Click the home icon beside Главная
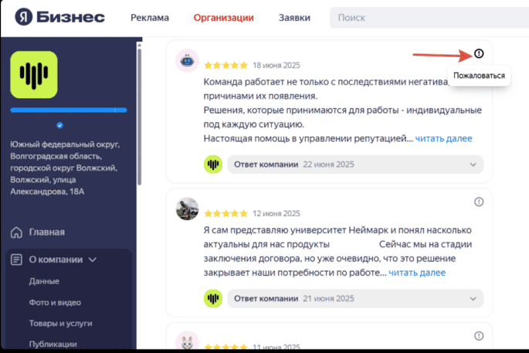The width and height of the screenshot is (529, 353). [16, 233]
